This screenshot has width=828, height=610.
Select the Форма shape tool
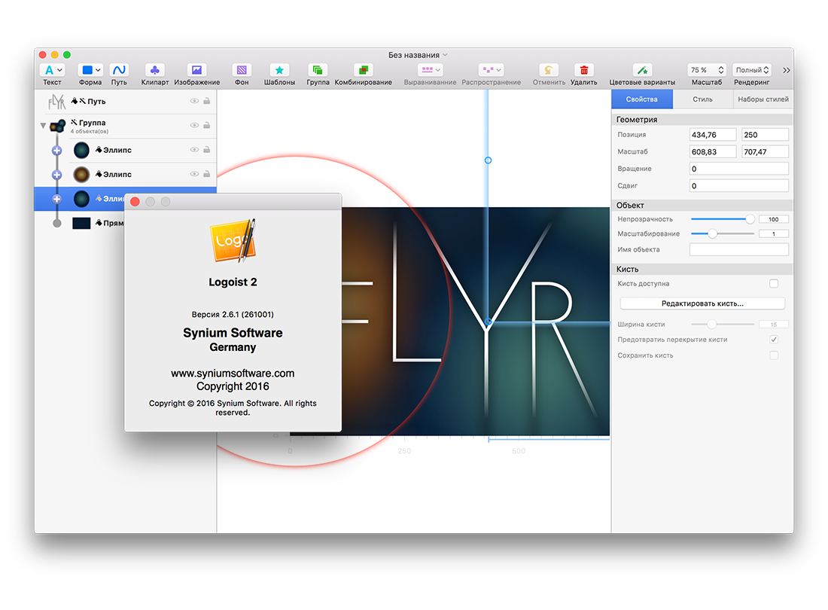tap(87, 70)
